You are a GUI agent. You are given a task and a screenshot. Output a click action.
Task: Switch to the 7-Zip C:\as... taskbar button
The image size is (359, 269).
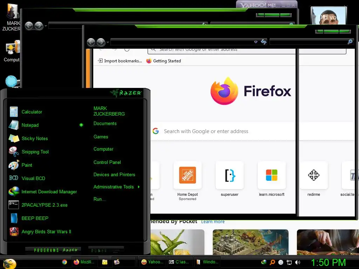click(x=179, y=262)
